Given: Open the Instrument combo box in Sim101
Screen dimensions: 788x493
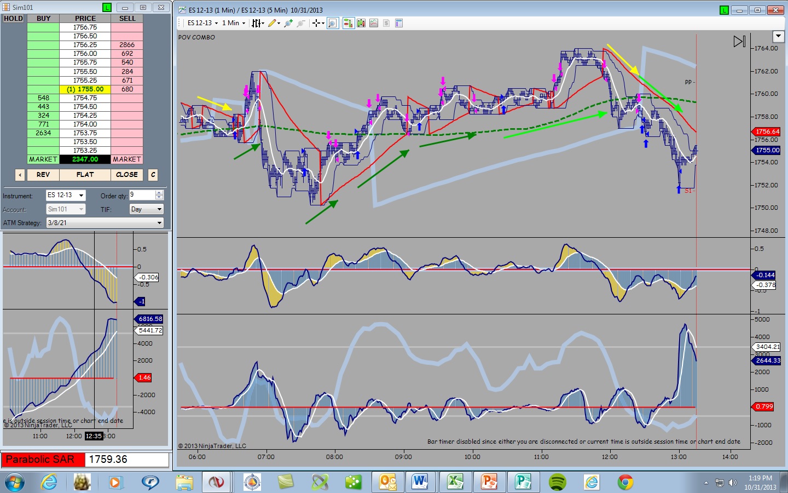Looking at the screenshot, I should point(66,196).
